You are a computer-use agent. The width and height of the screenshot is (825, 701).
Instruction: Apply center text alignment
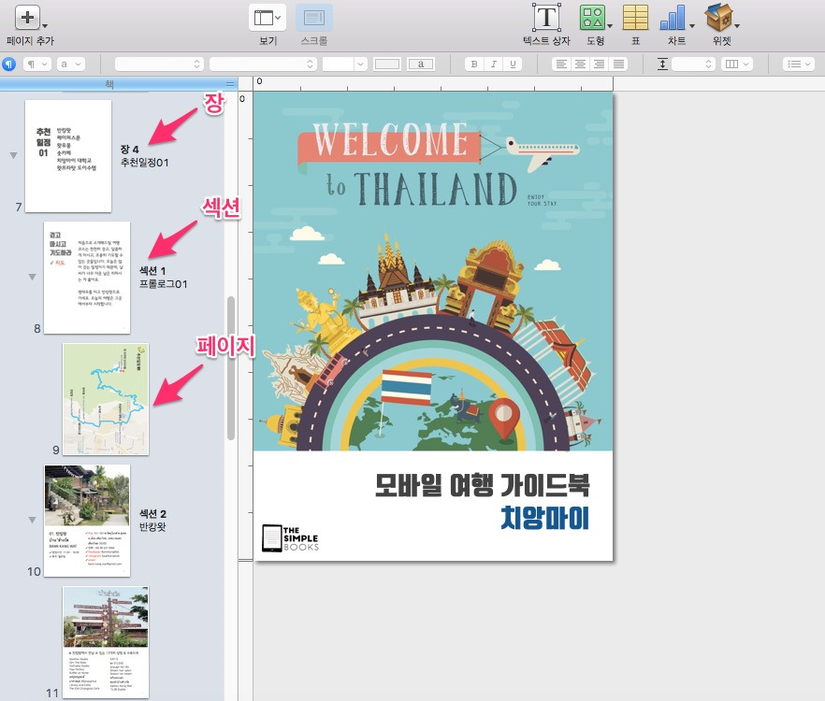pos(578,64)
